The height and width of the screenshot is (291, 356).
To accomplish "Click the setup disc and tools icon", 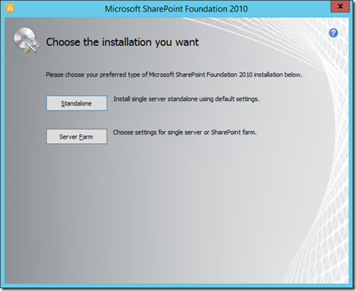I will pos(26,40).
